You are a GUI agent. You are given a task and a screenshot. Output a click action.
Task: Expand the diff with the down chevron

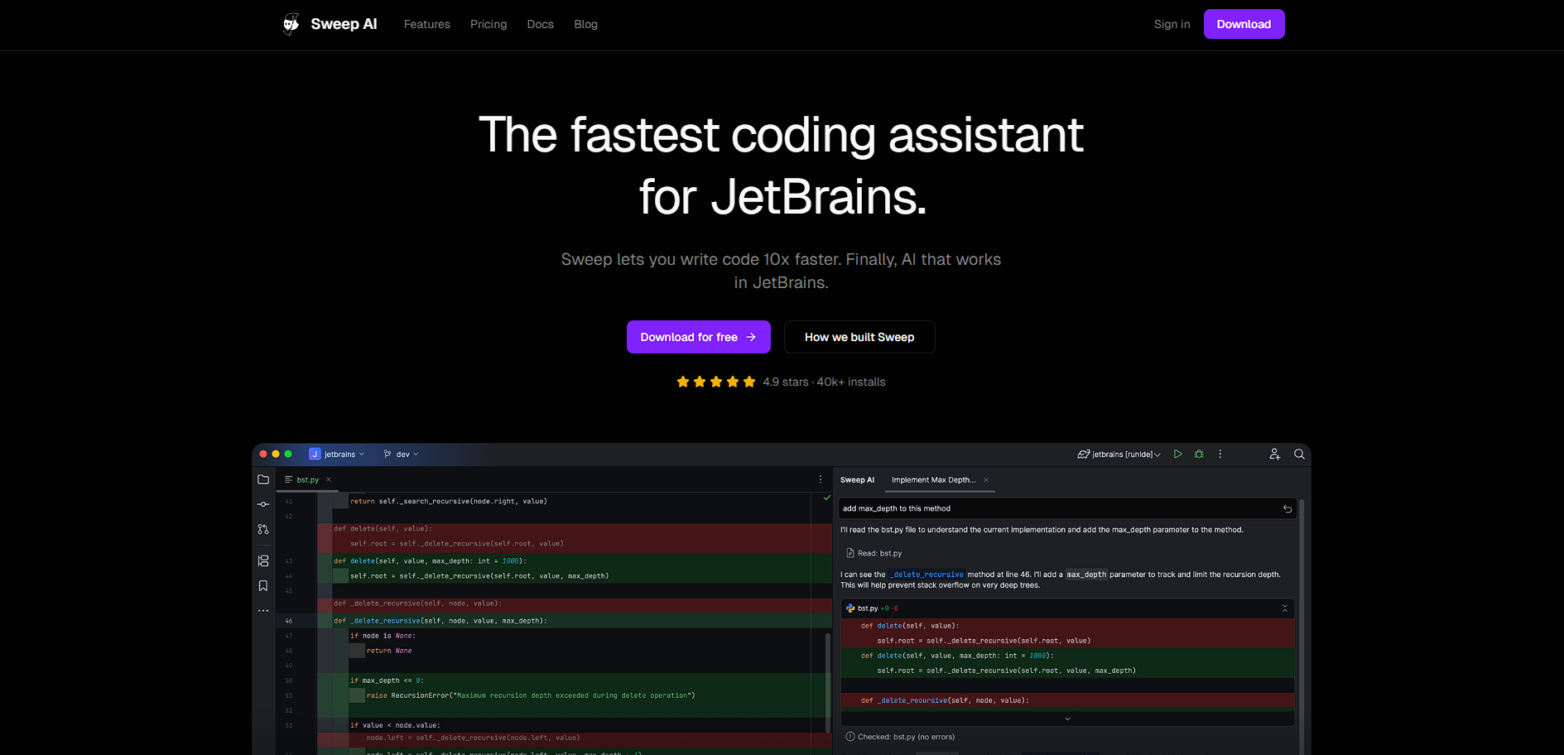1067,719
